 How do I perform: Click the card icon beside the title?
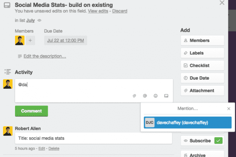pyautogui.click(x=7, y=5)
